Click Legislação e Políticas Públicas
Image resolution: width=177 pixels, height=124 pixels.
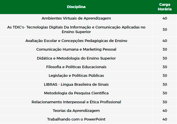[x=76, y=76]
